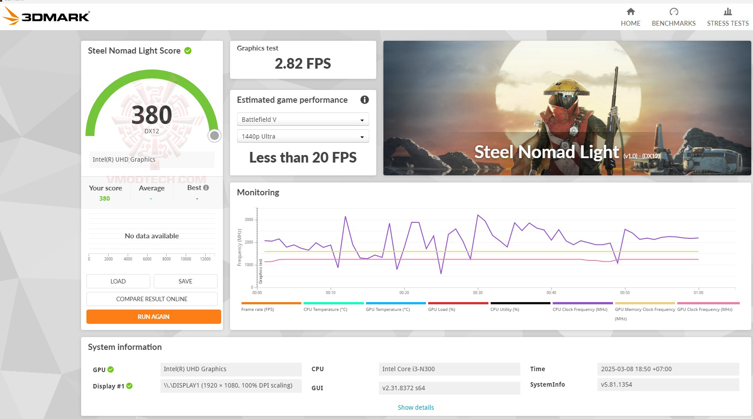Click the DISPLAY1 (1920 × 1080) field

click(230, 386)
